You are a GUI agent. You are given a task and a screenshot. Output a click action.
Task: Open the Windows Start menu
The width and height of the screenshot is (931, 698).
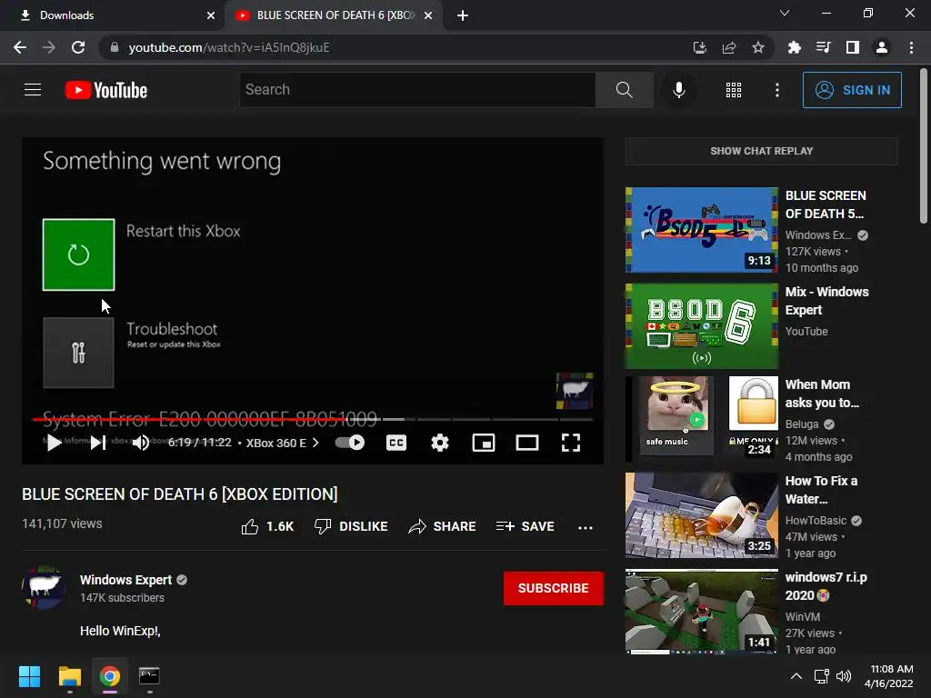(29, 676)
